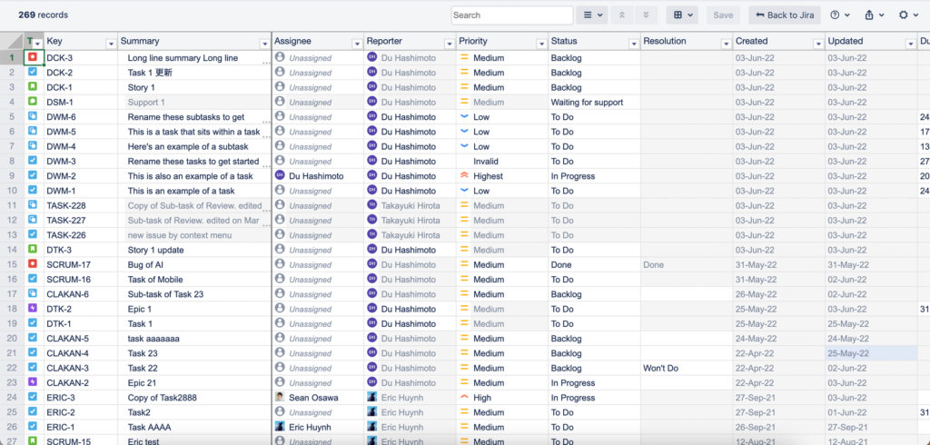Click into the Search field
Screen dimensions: 930x445
511,15
